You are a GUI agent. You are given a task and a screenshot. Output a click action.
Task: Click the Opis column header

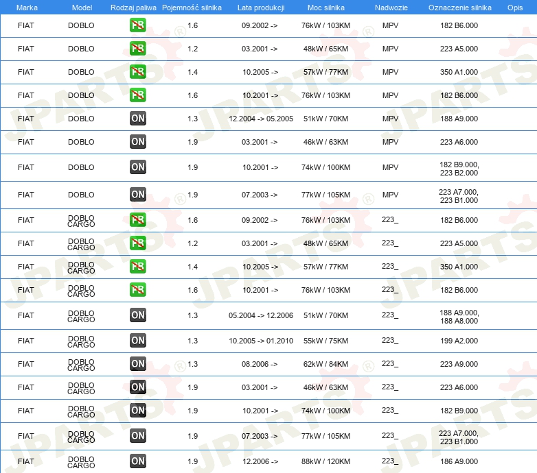pyautogui.click(x=515, y=8)
